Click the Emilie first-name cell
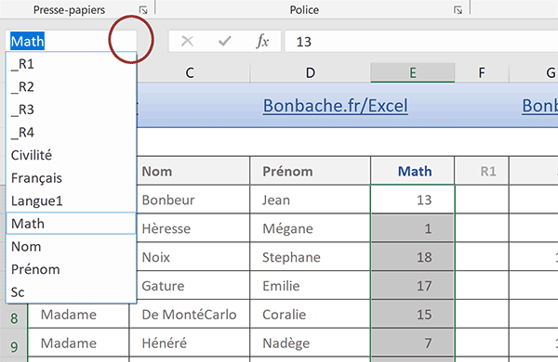The image size is (558, 362). [310, 286]
